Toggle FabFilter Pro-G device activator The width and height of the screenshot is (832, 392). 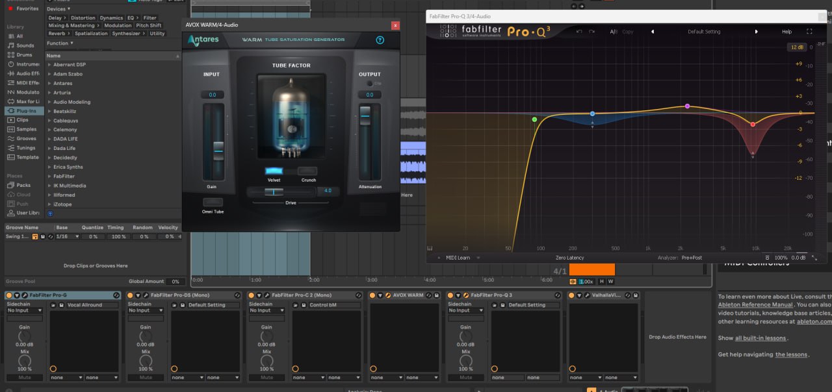[x=9, y=295]
